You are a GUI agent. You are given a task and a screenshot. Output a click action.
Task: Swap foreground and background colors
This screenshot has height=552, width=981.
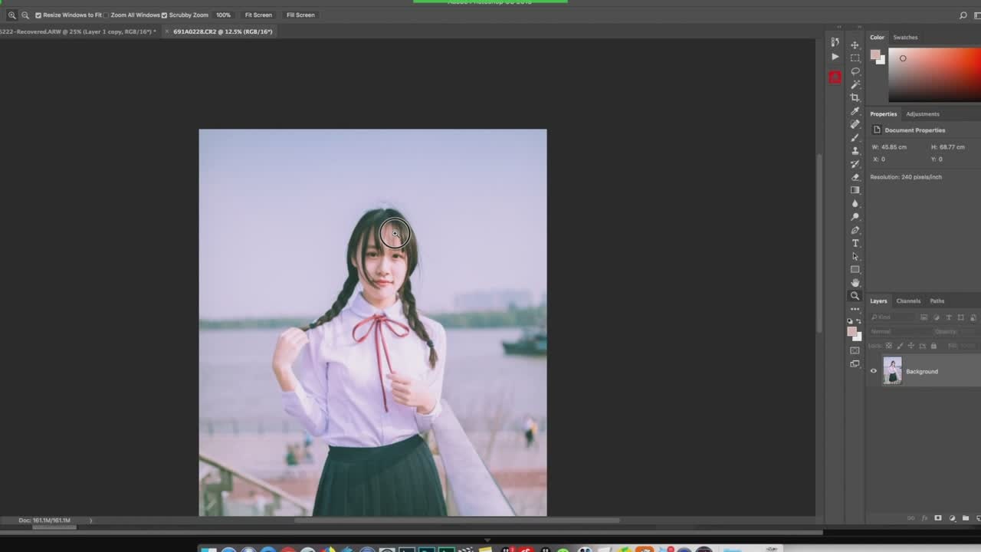(858, 320)
